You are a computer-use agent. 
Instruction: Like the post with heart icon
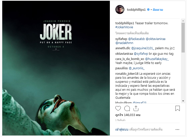tap(118, 108)
